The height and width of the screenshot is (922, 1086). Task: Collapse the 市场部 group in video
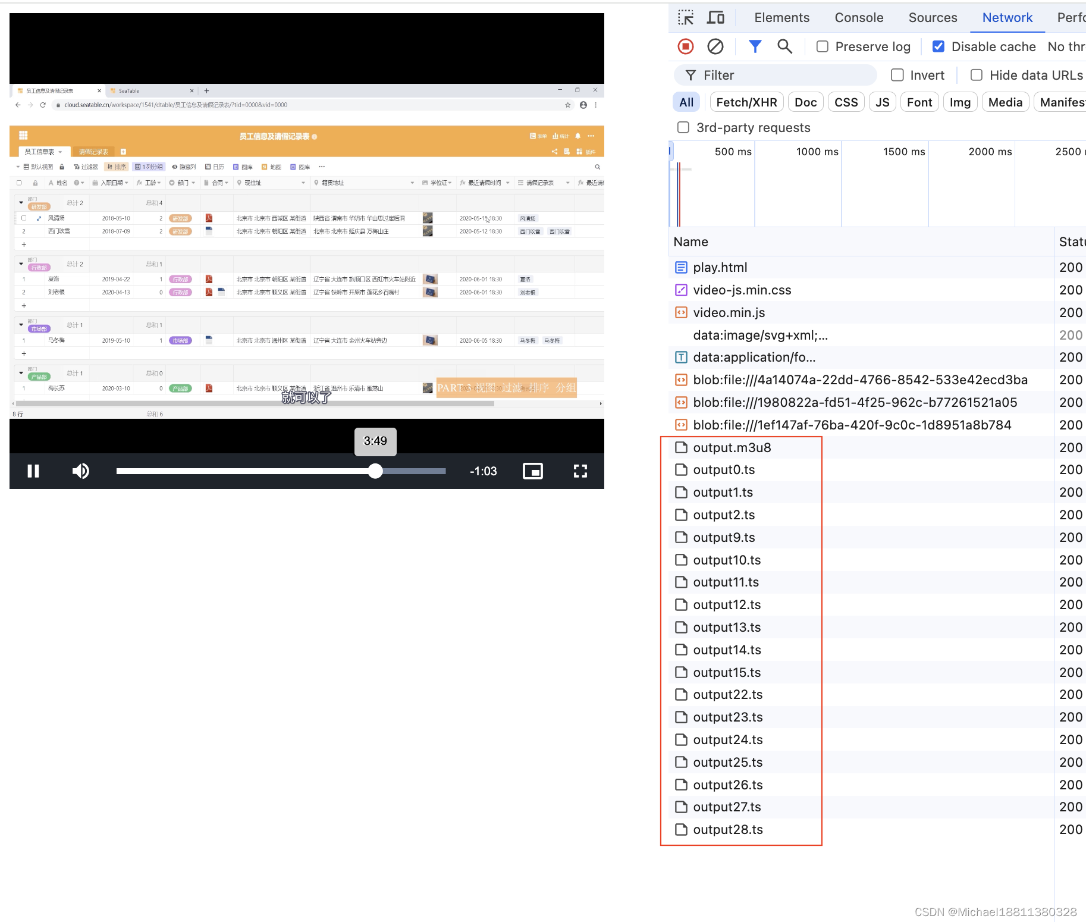(x=21, y=325)
